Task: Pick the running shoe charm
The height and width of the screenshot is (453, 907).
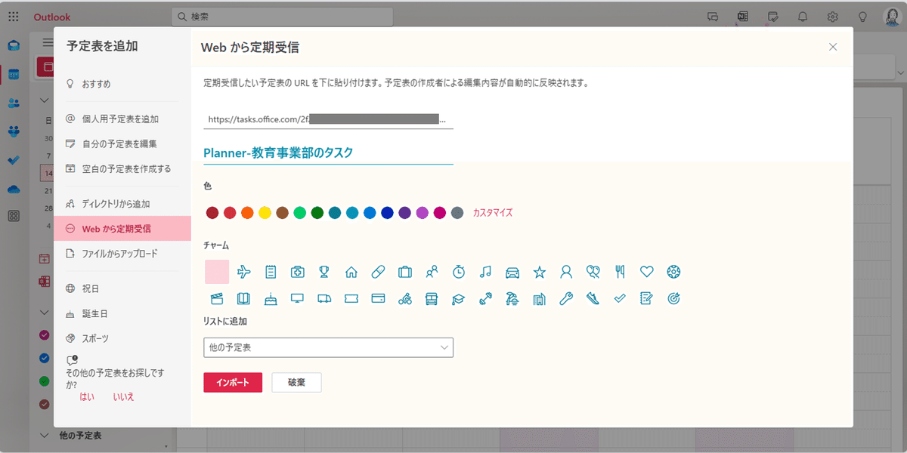Action: tap(593, 298)
